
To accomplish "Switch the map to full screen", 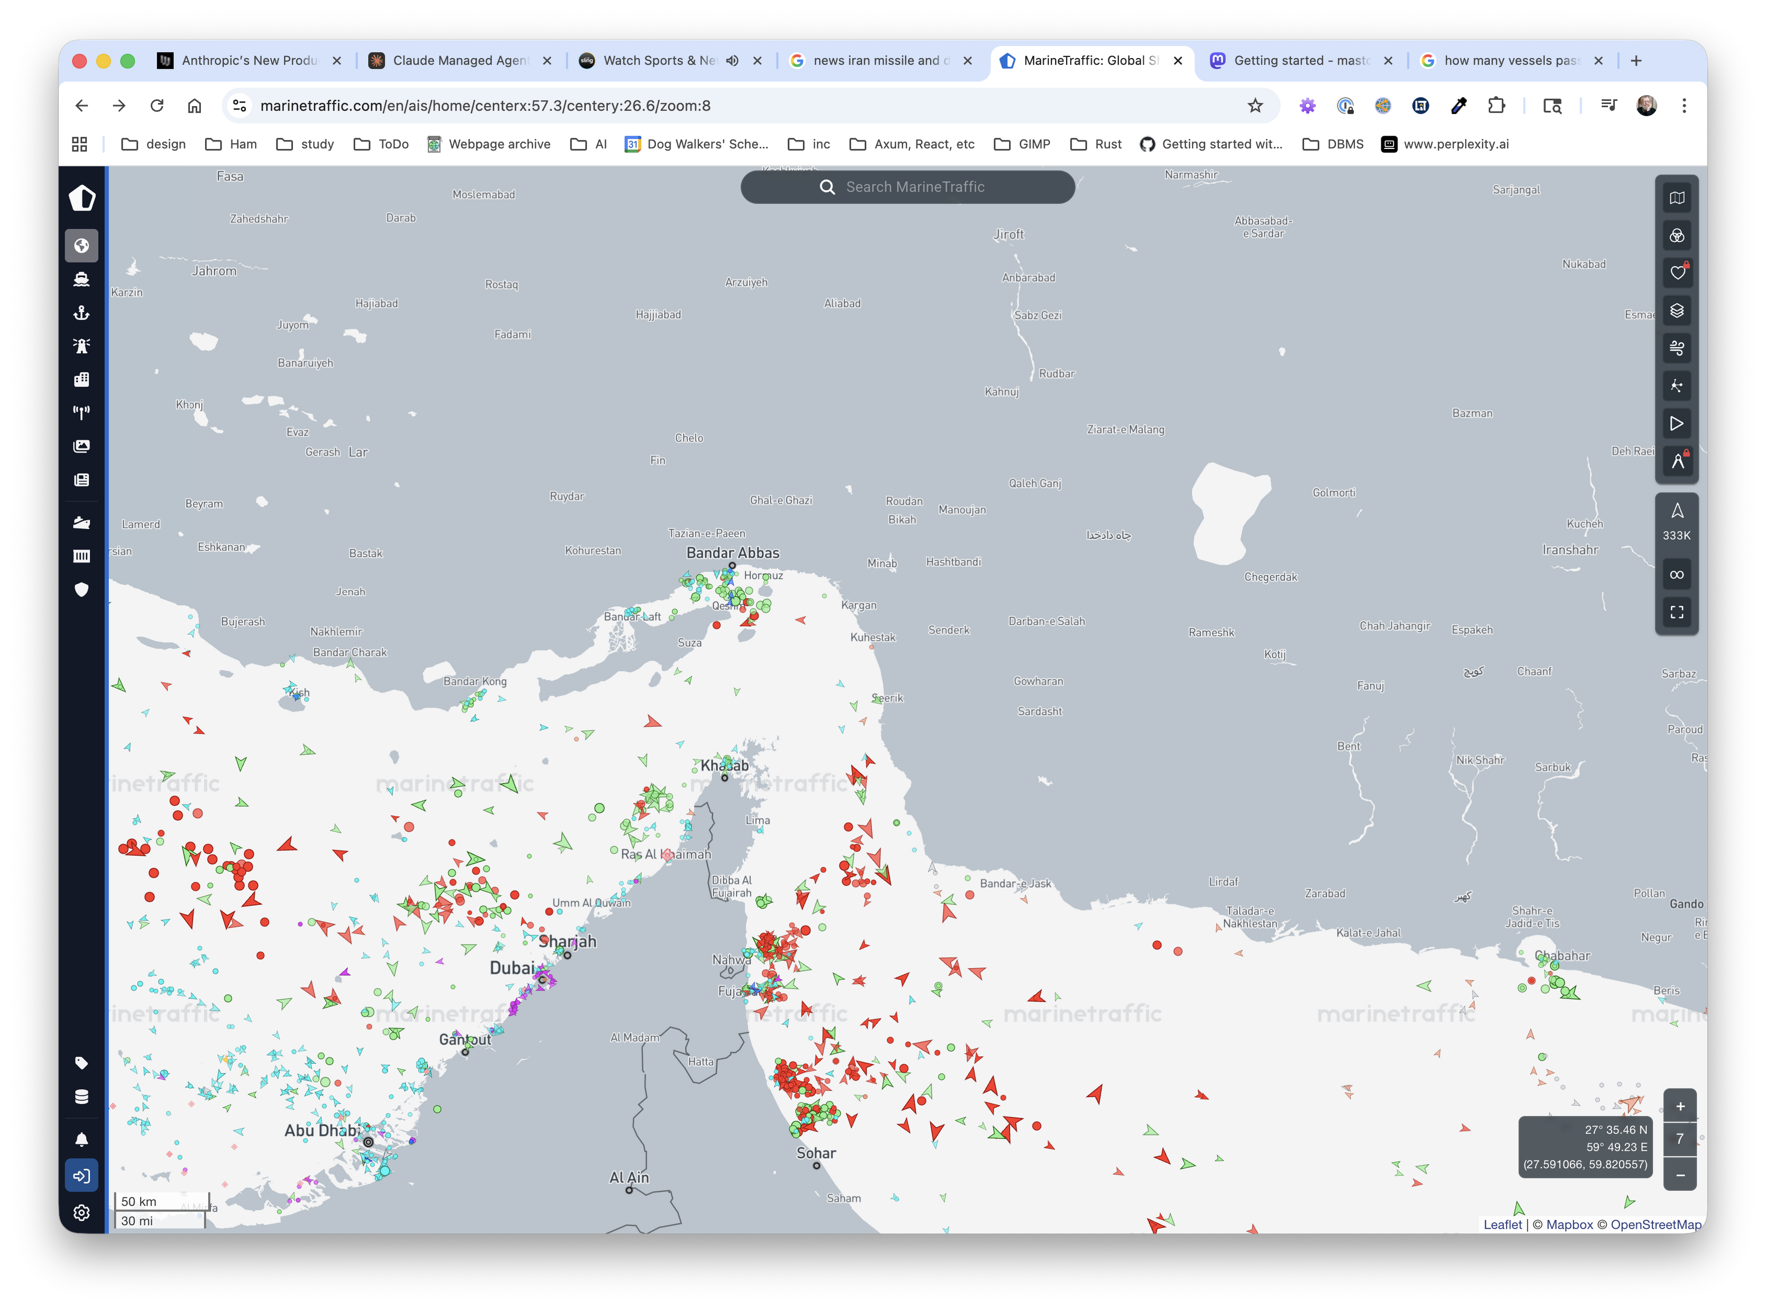I will (x=1676, y=612).
